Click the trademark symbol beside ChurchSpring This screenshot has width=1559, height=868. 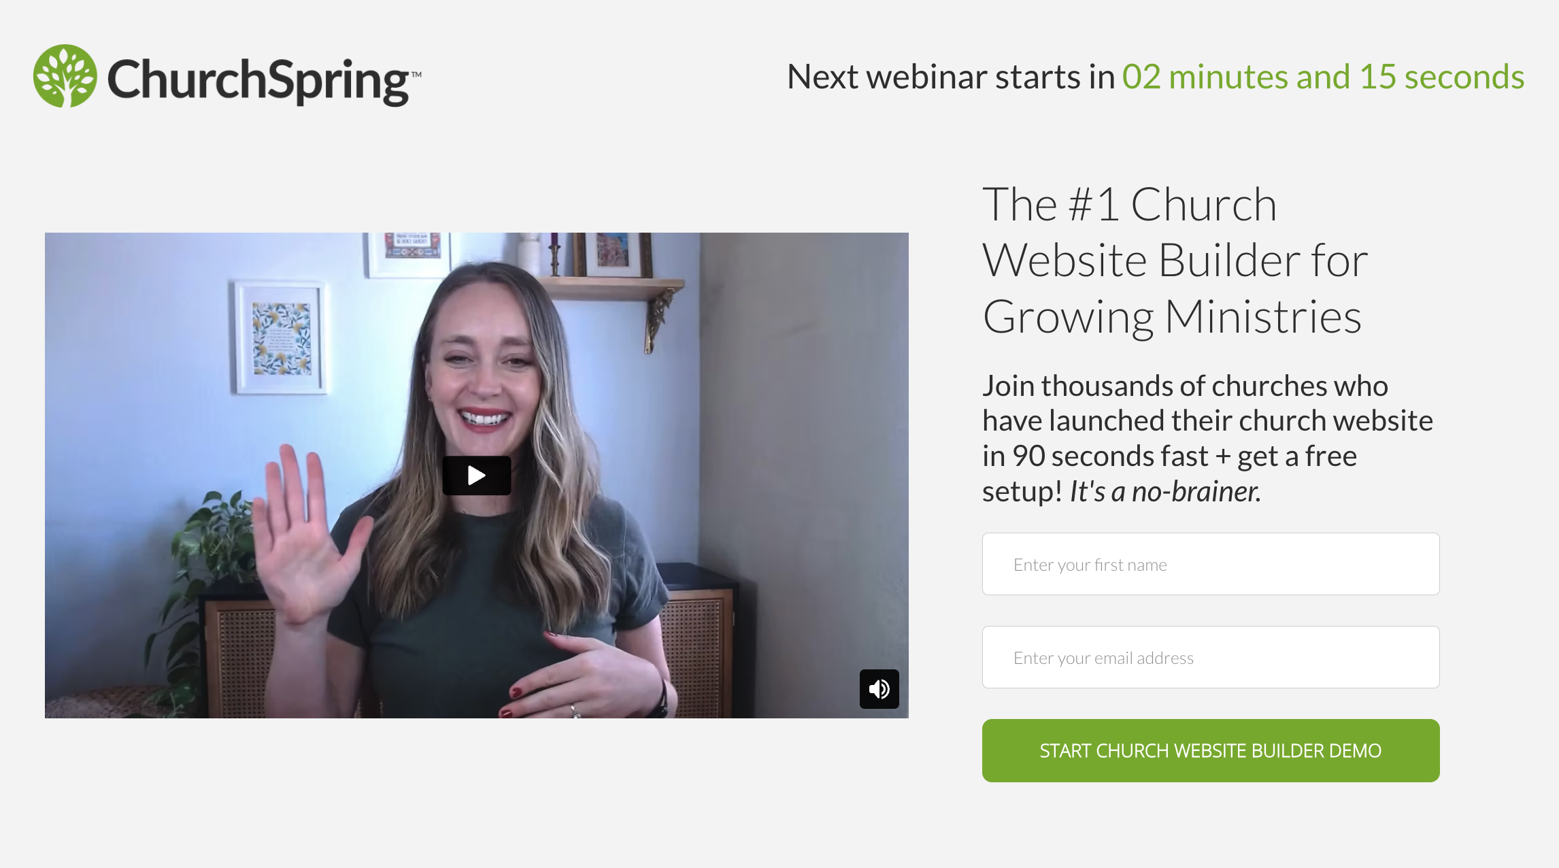click(x=416, y=74)
